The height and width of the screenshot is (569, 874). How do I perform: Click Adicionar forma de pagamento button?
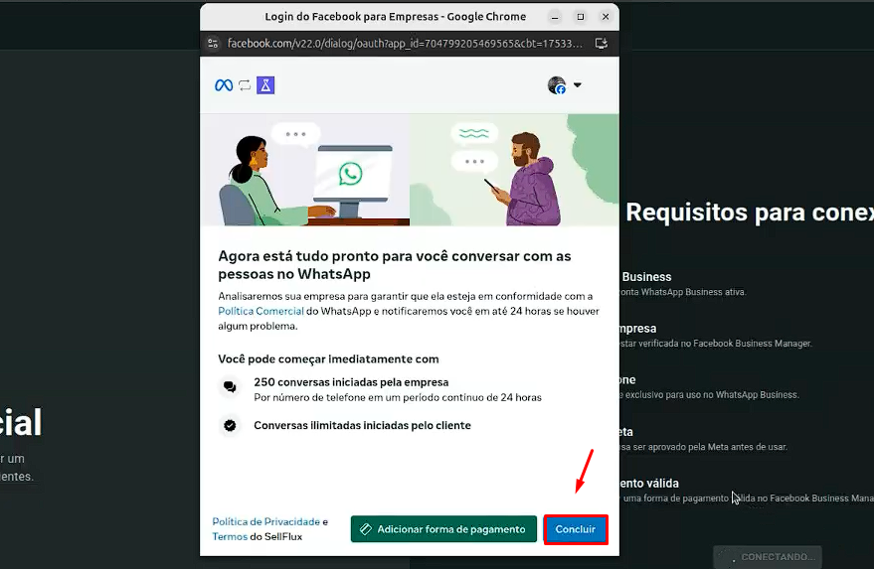pyautogui.click(x=443, y=529)
